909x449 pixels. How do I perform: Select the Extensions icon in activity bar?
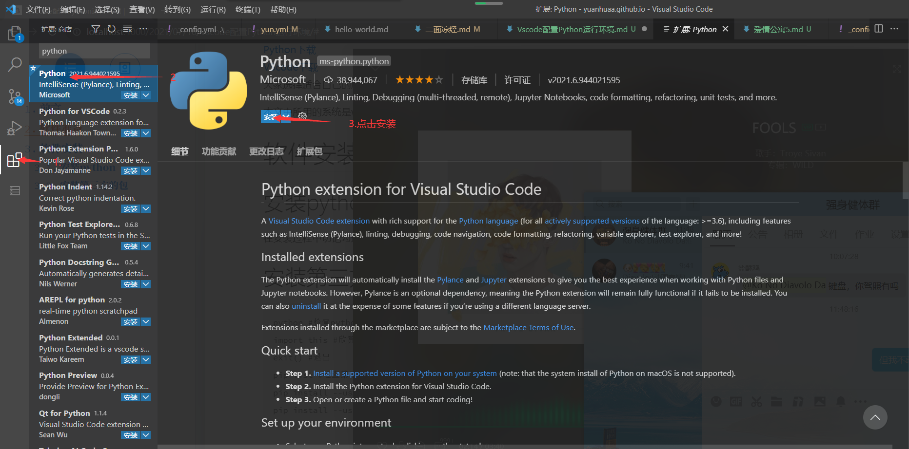tap(15, 160)
